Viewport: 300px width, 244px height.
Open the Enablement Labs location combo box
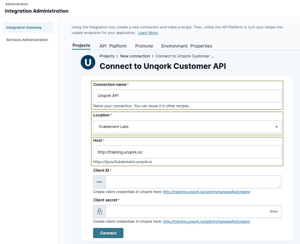187,127
